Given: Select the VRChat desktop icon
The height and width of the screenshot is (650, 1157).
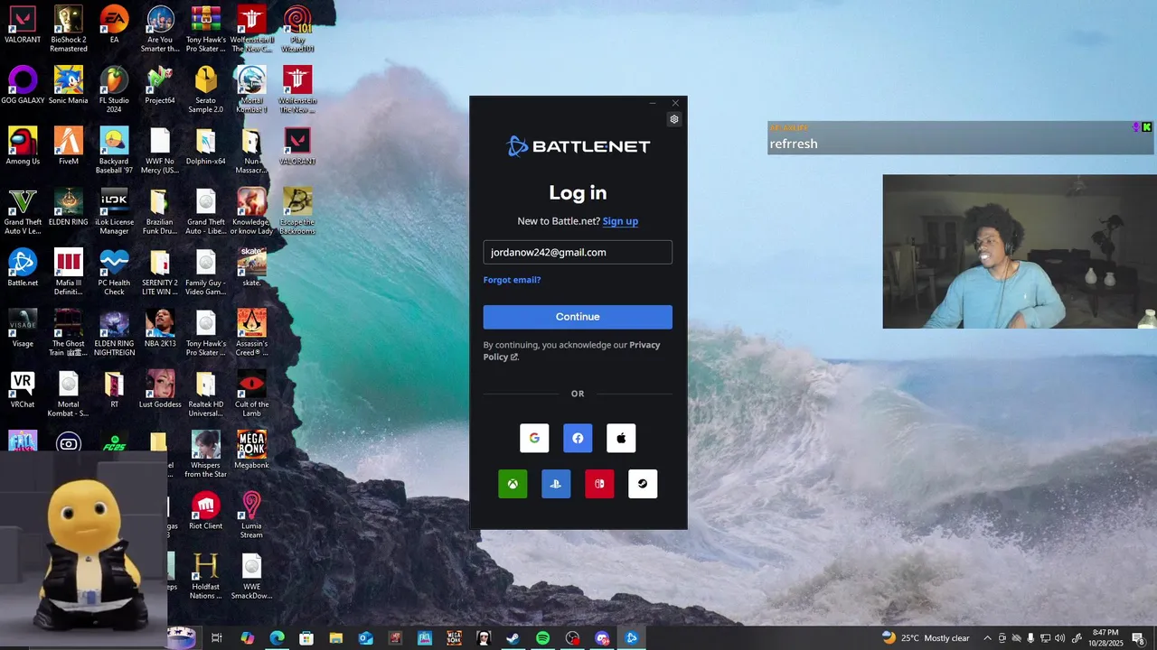Looking at the screenshot, I should (23, 389).
